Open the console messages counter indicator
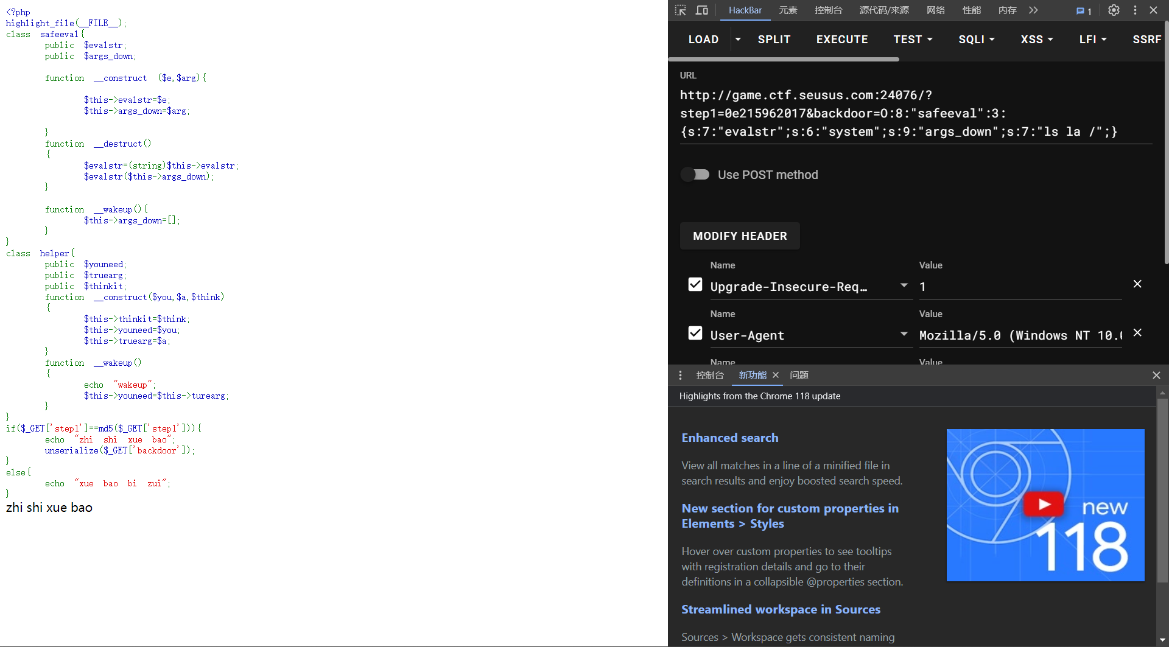Image resolution: width=1169 pixels, height=647 pixels. (1082, 10)
